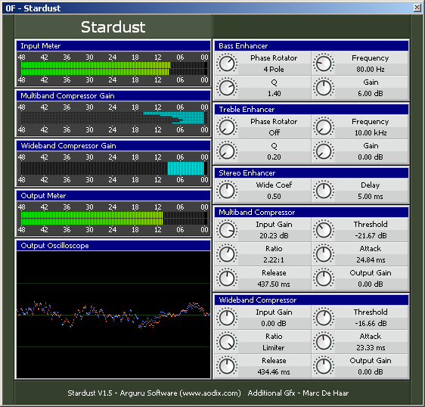425x407 pixels.
Task: Click the Bass Enhancer Phase Rotator knob
Action: pyautogui.click(x=227, y=64)
